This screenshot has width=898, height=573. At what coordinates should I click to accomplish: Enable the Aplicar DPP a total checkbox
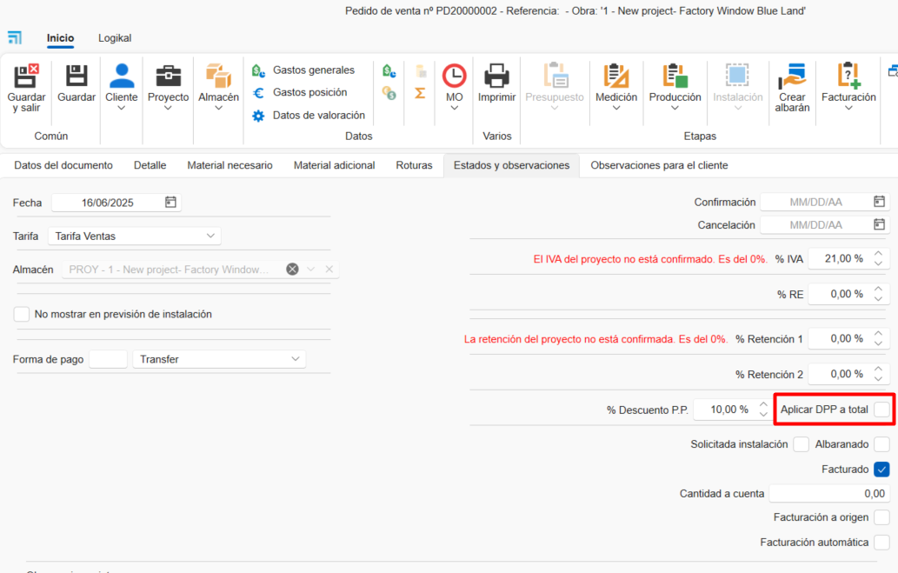(882, 410)
